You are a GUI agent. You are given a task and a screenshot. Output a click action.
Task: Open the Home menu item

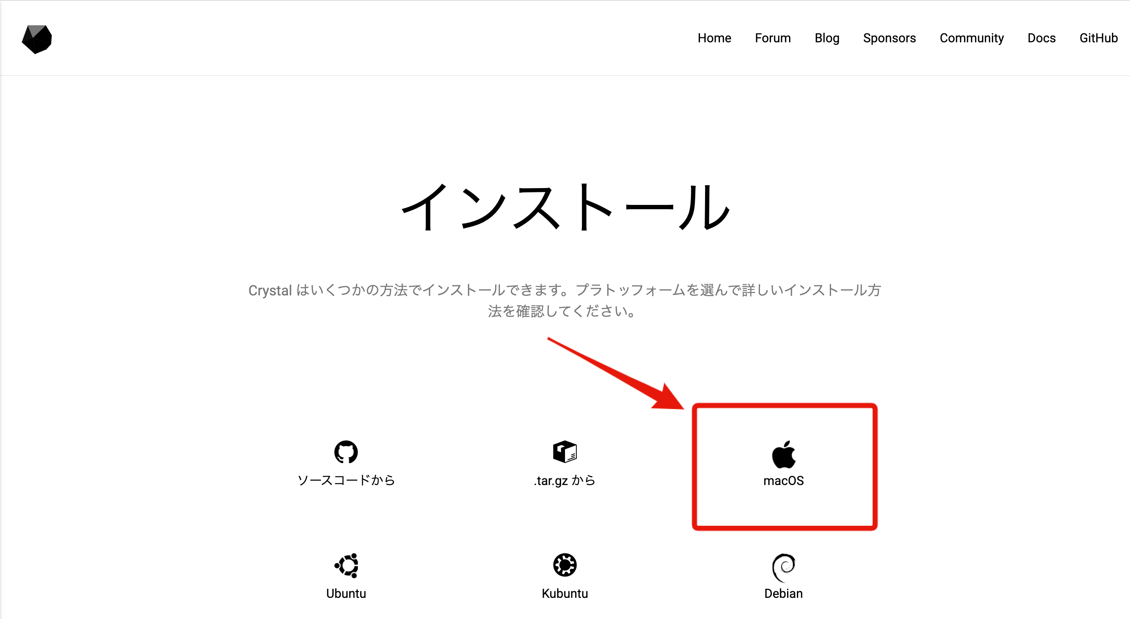tap(714, 38)
